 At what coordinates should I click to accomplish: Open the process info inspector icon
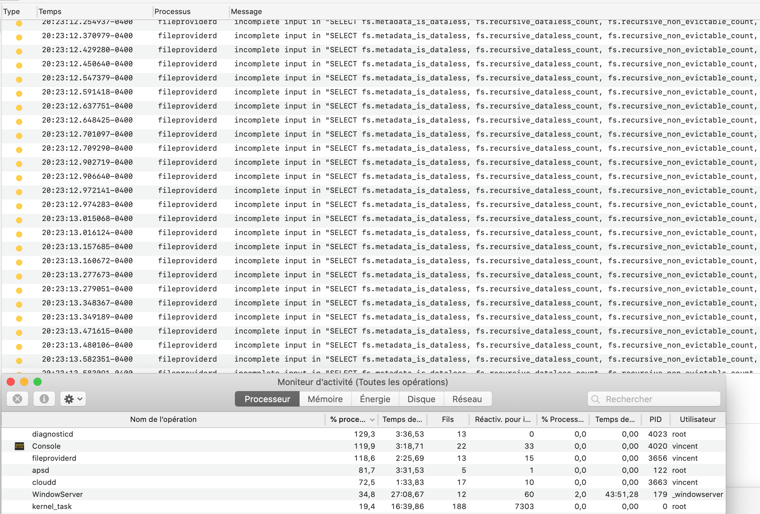point(44,399)
